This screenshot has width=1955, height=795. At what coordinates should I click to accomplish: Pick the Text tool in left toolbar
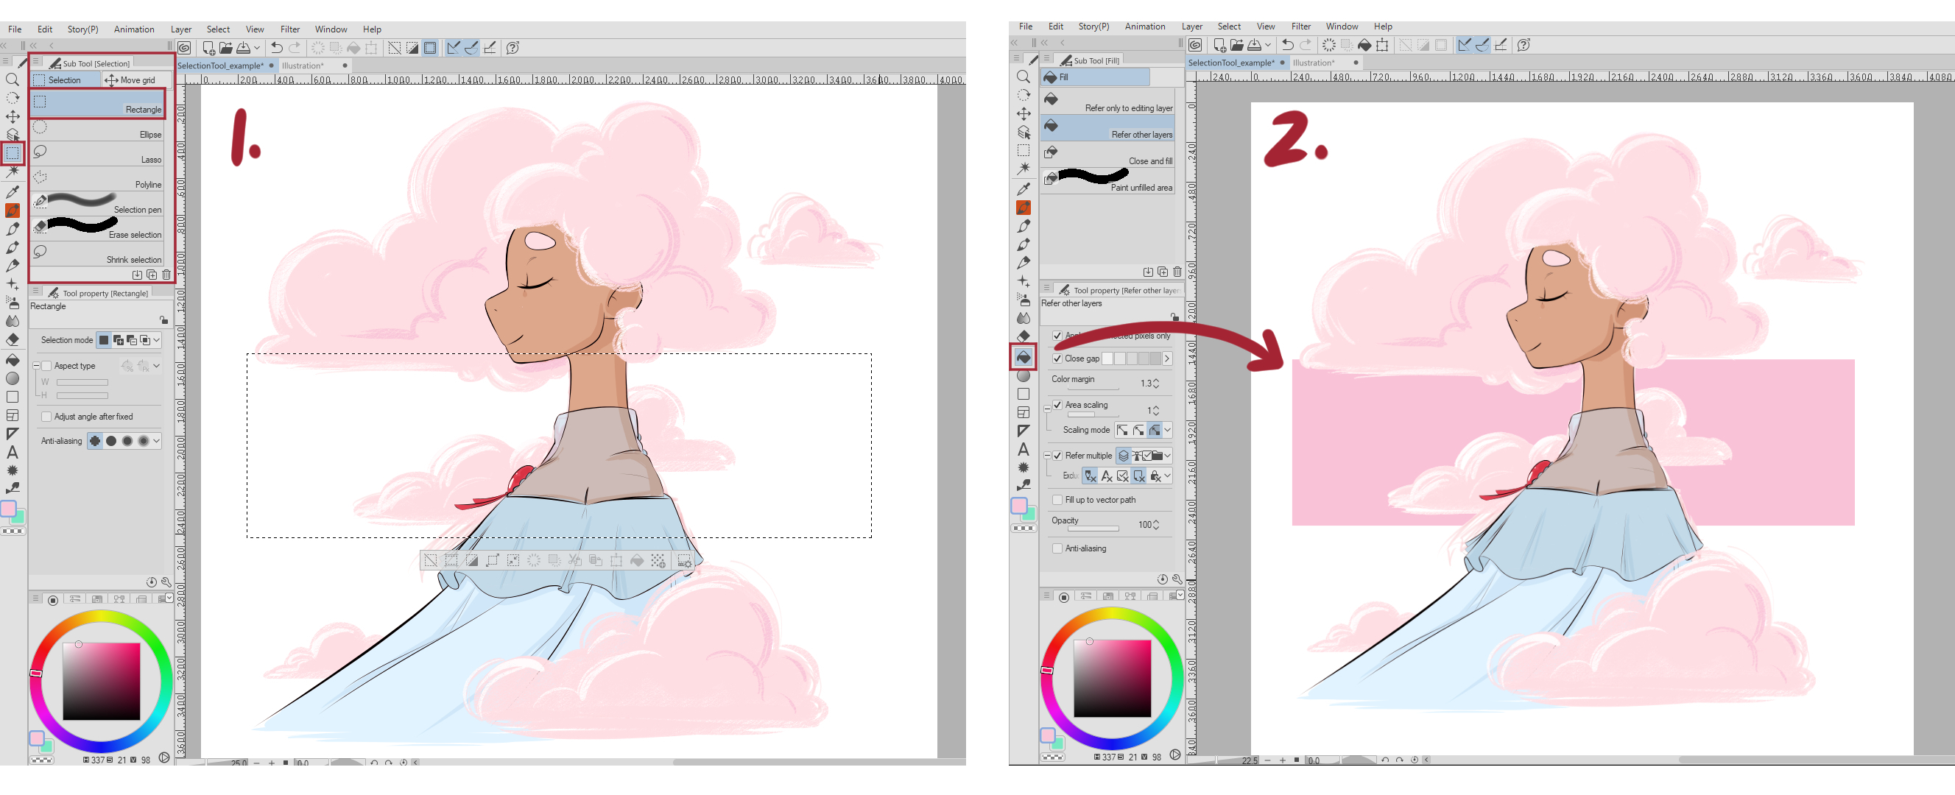(12, 452)
